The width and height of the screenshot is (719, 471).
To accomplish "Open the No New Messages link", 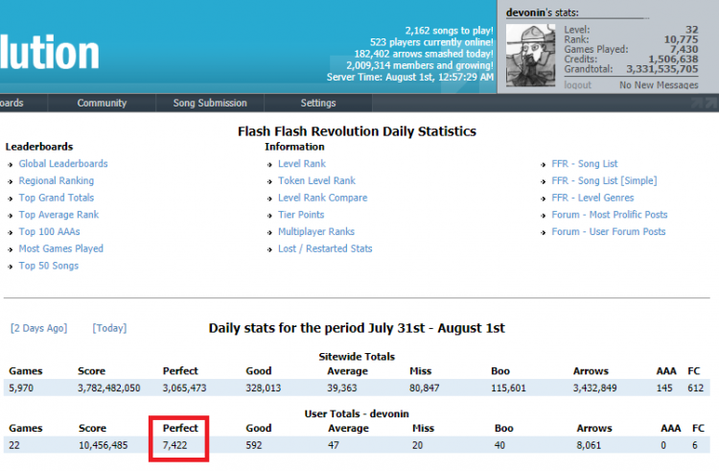I will [x=659, y=85].
